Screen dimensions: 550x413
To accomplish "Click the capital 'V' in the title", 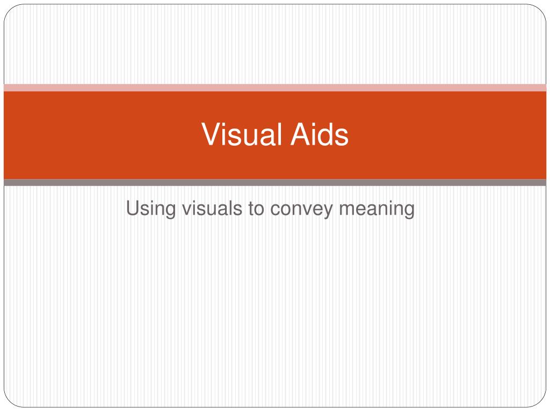I will coord(211,134).
